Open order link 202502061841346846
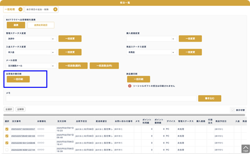This screenshot has width=250, height=154. pos(23,143)
